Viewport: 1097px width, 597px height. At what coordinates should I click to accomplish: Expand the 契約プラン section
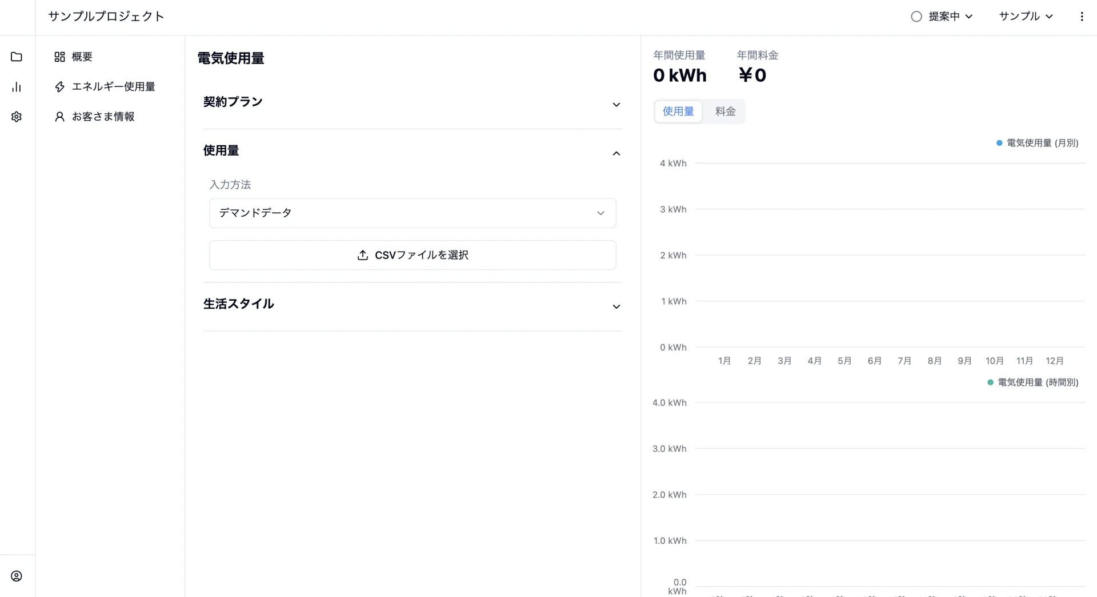(412, 104)
